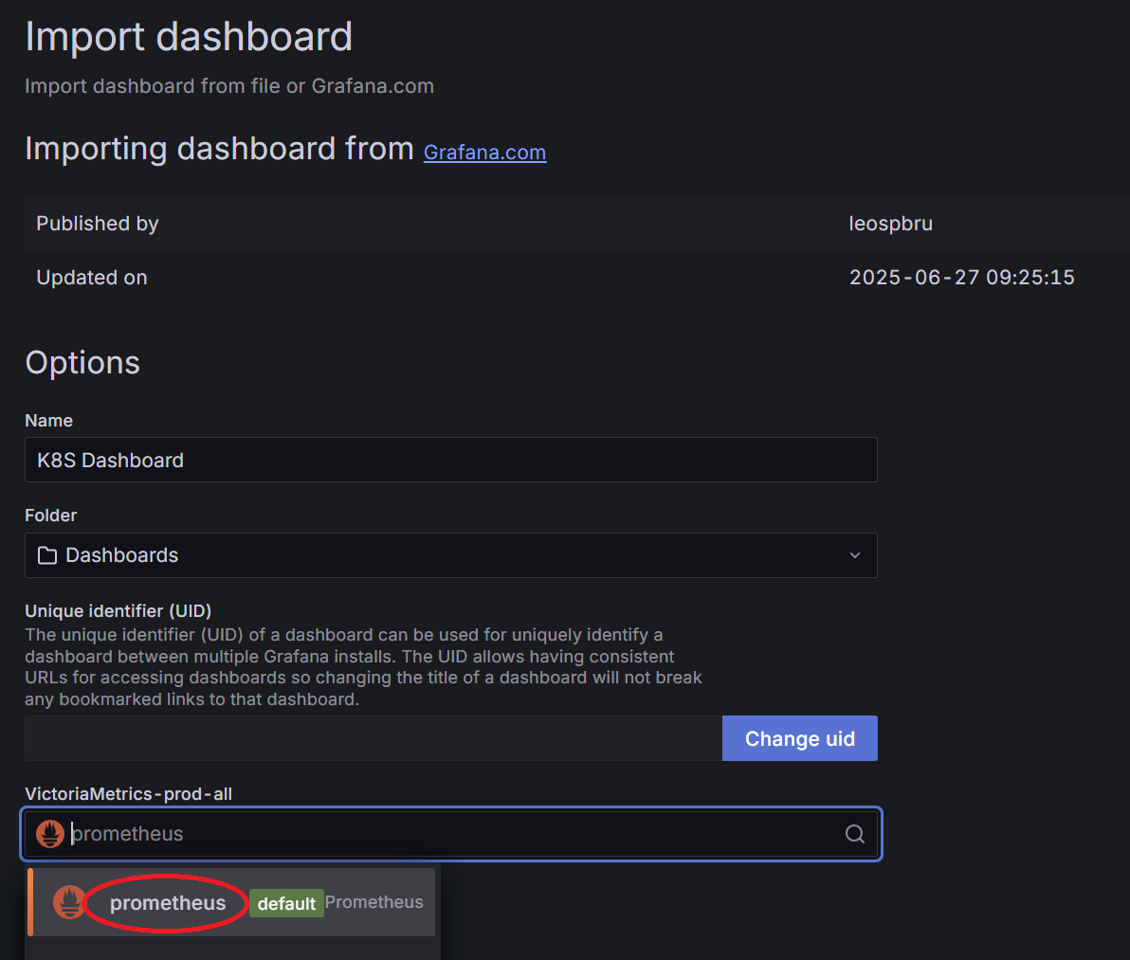Expand the Folder dropdown chevron
The image size is (1130, 960).
click(854, 555)
